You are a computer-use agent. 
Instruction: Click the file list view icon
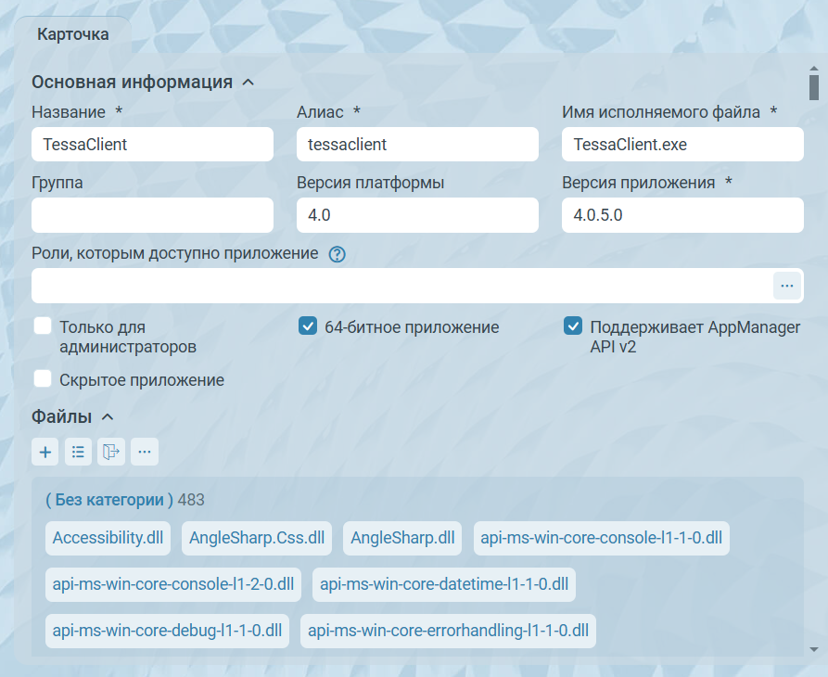click(x=79, y=452)
